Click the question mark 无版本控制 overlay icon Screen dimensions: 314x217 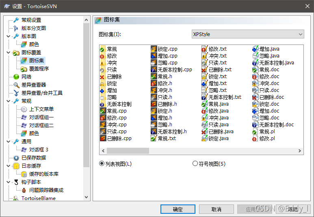pos(103,104)
